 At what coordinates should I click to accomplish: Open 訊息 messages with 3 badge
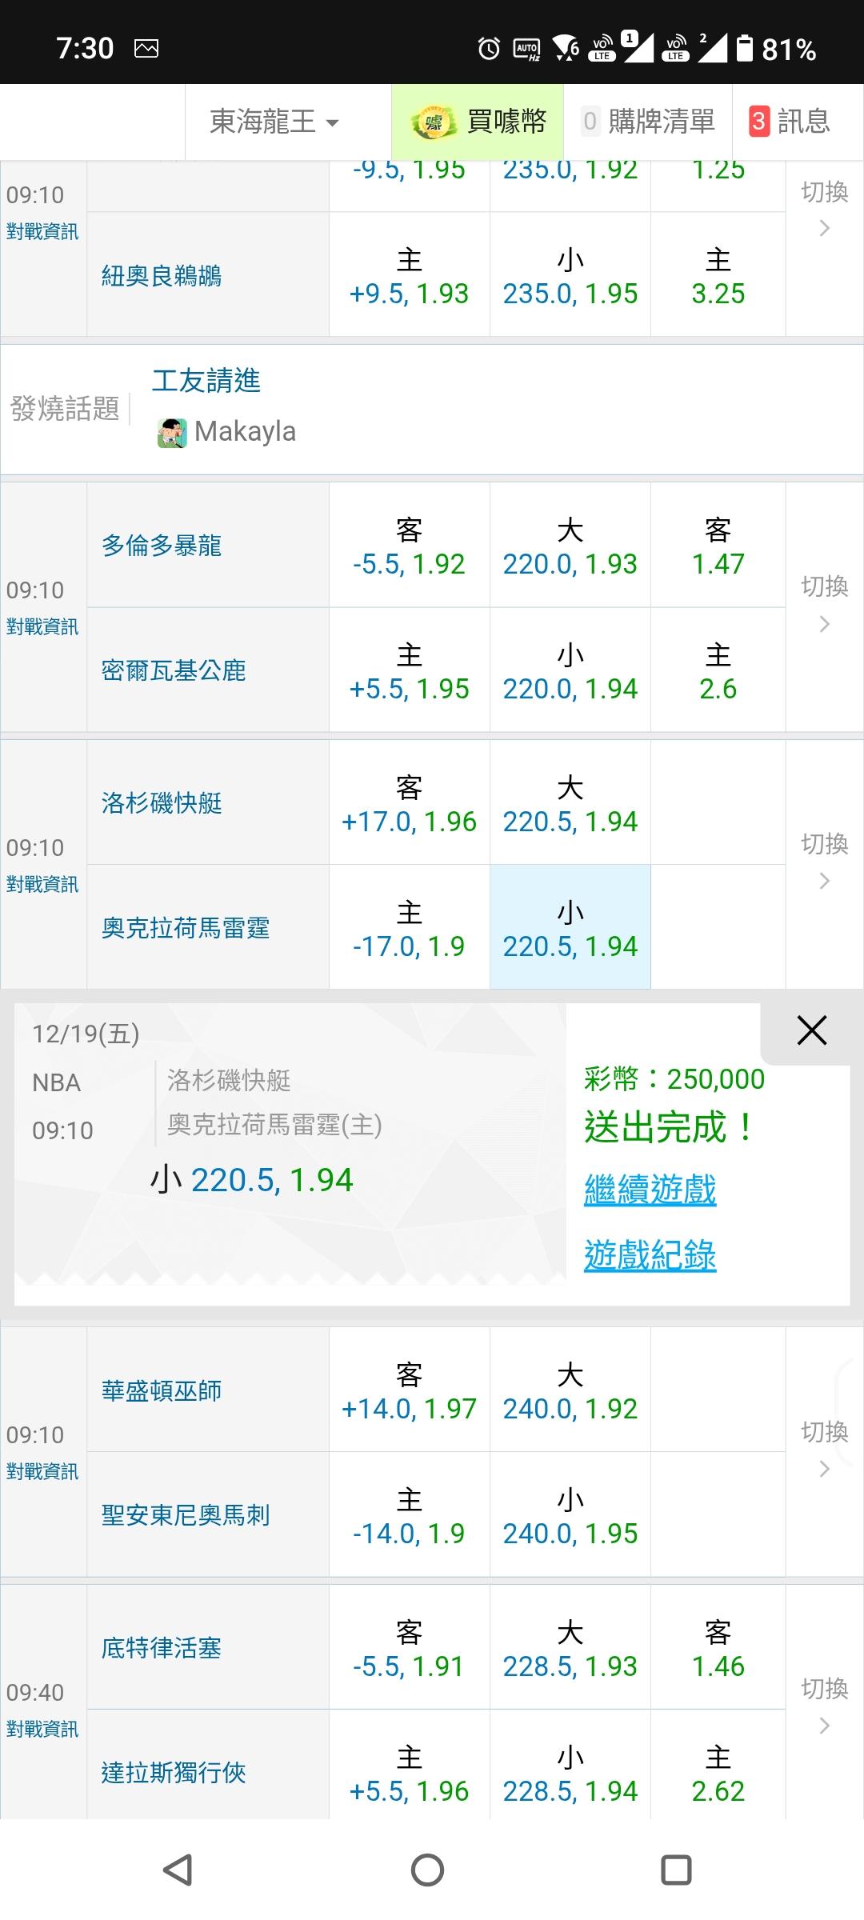(x=789, y=122)
